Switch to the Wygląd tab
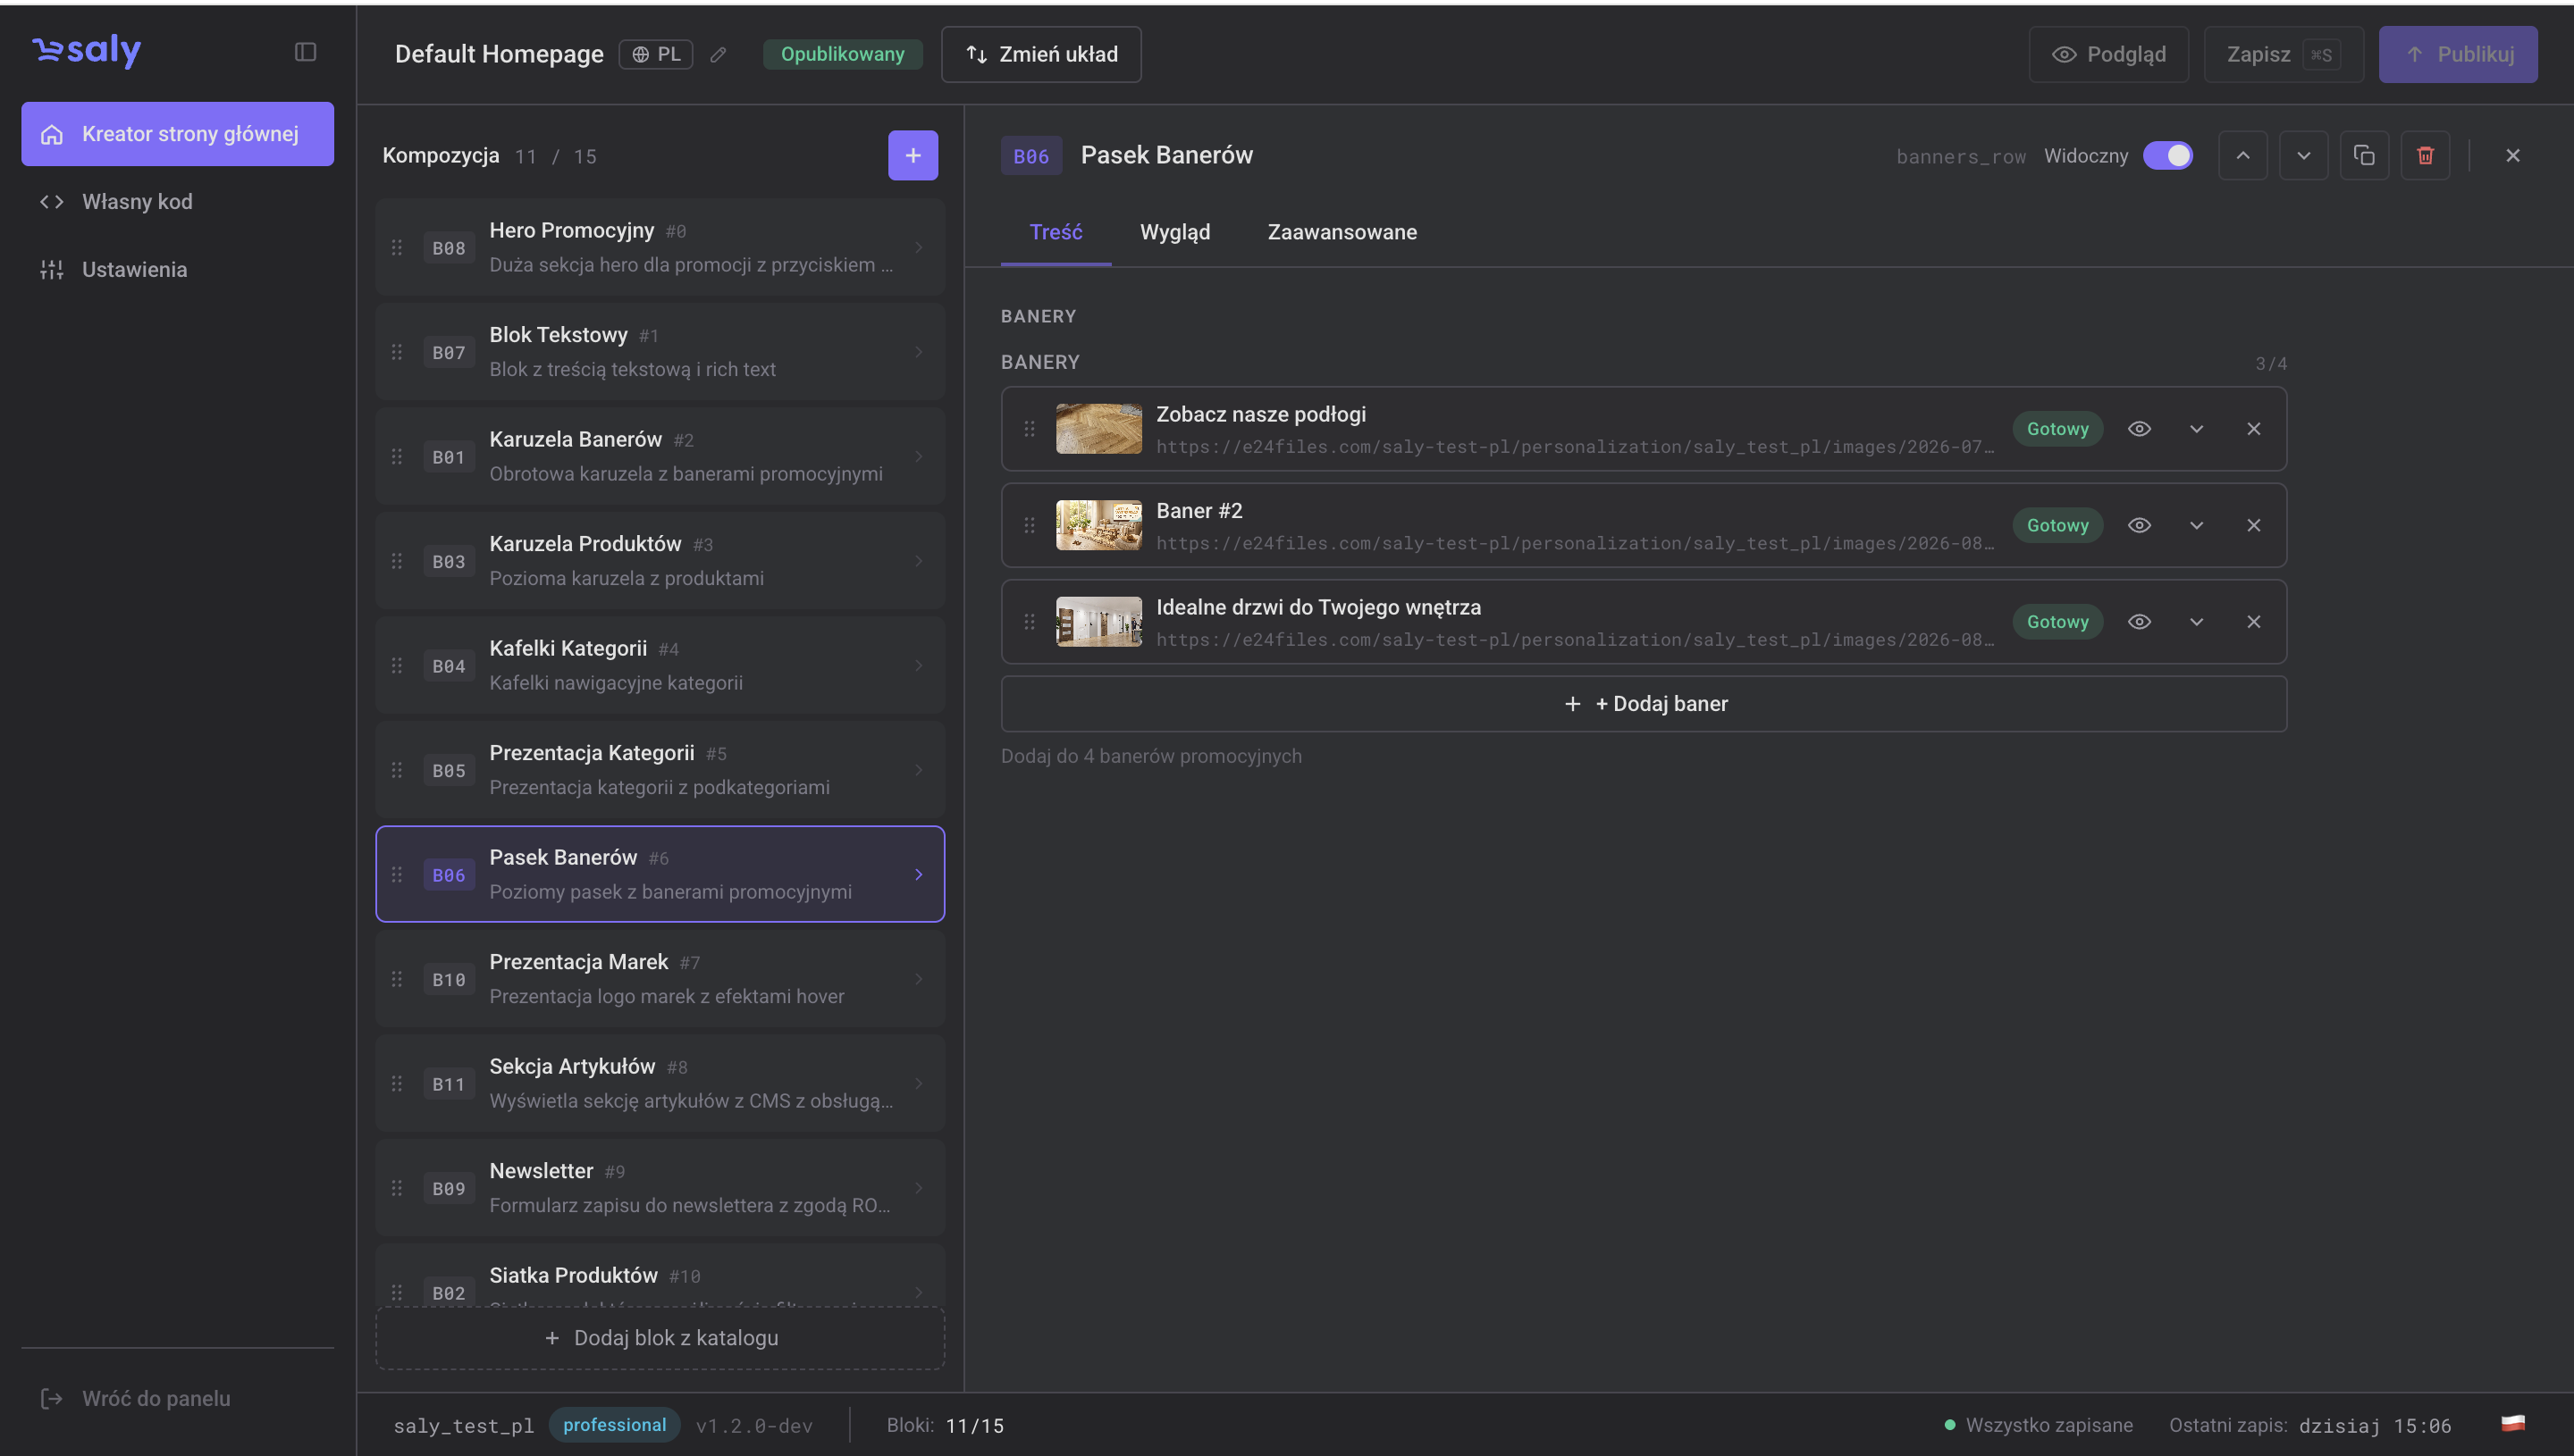Screen dimensions: 2574x1456 pos(1174,232)
